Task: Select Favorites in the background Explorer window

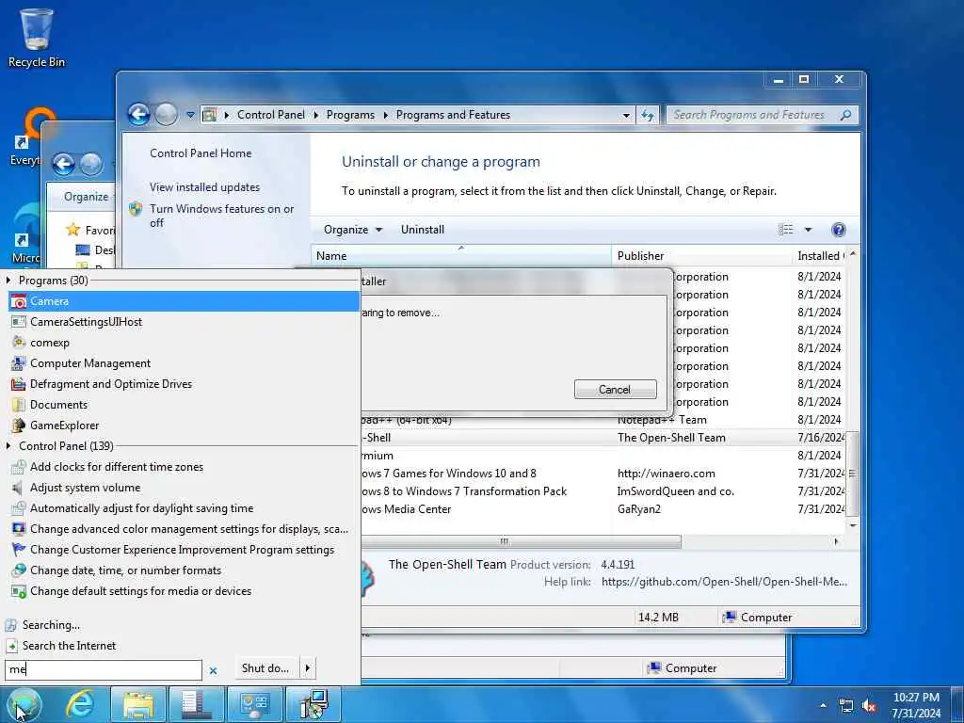Action: [91, 230]
